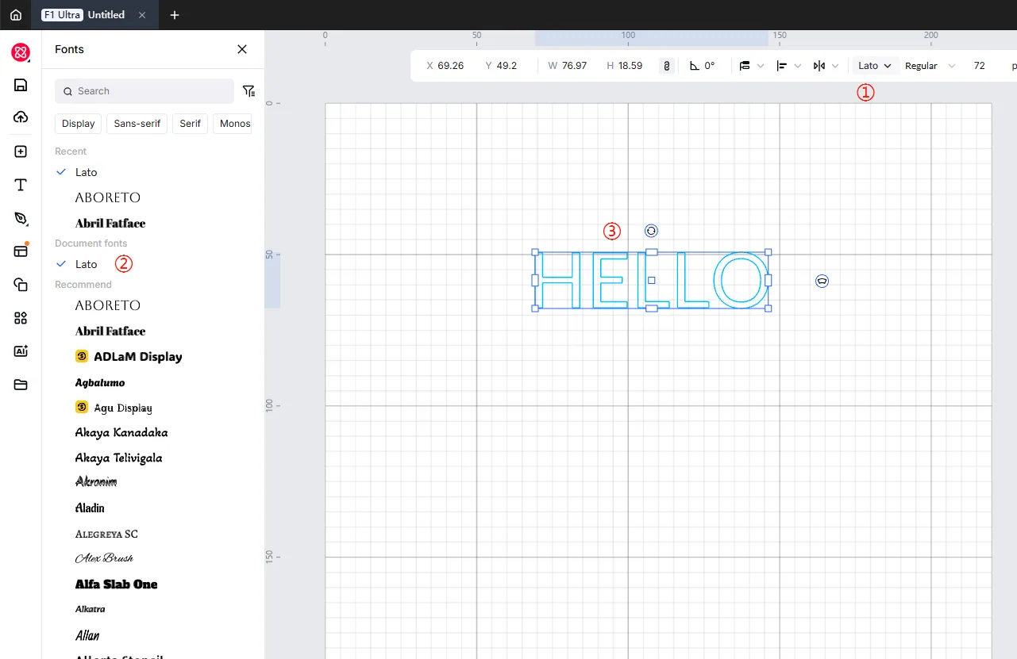
Task: Select the Text tool
Action: coord(21,185)
